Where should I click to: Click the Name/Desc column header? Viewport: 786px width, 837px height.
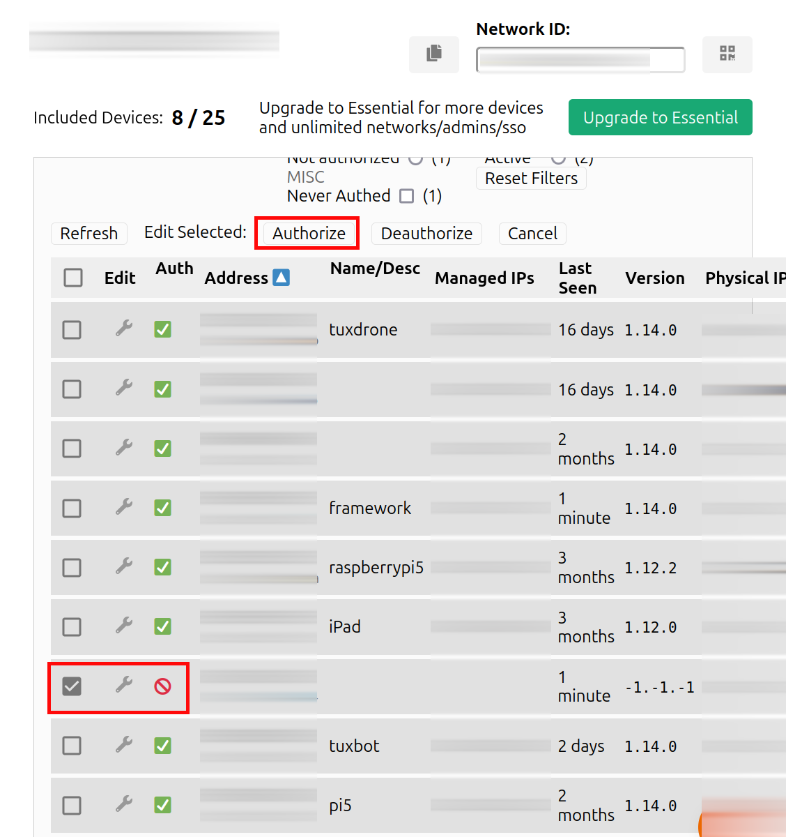click(x=375, y=269)
